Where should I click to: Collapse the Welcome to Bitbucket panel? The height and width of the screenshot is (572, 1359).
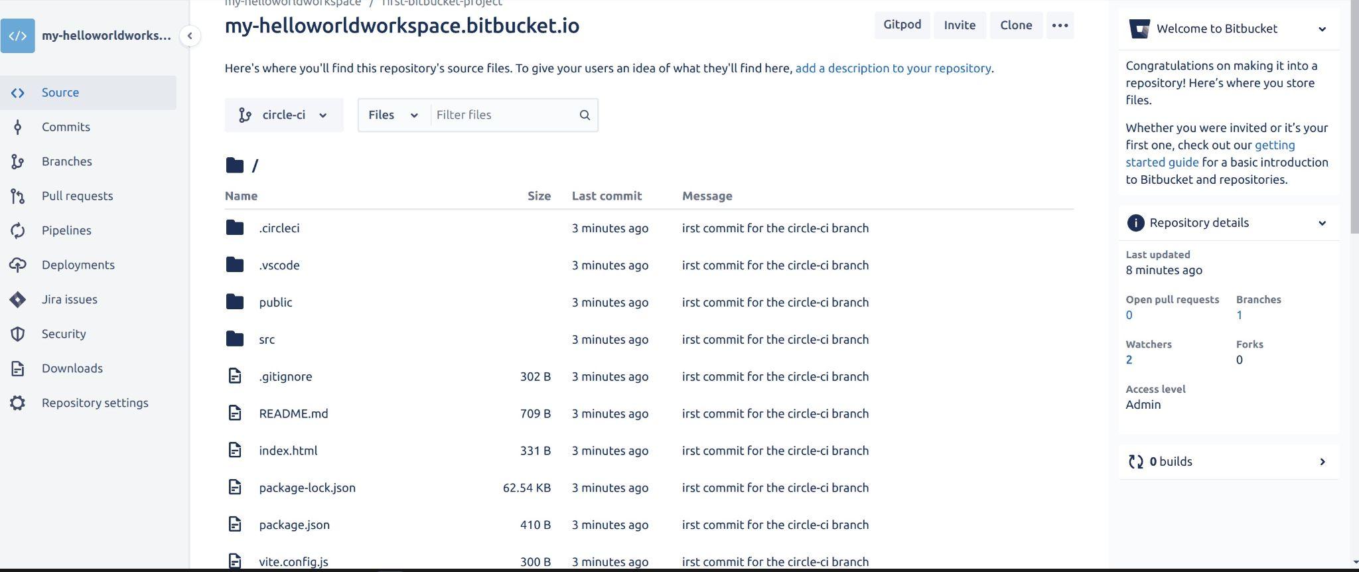tap(1322, 29)
